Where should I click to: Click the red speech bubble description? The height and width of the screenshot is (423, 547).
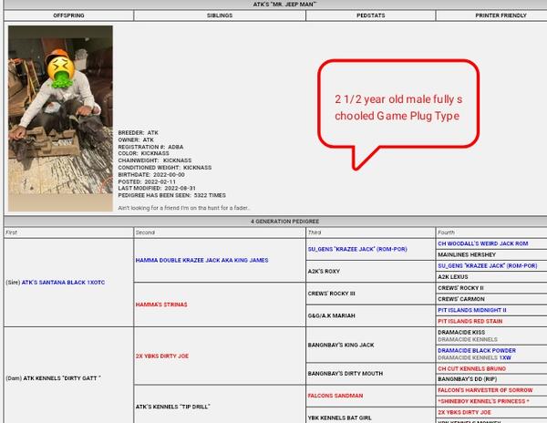click(397, 107)
